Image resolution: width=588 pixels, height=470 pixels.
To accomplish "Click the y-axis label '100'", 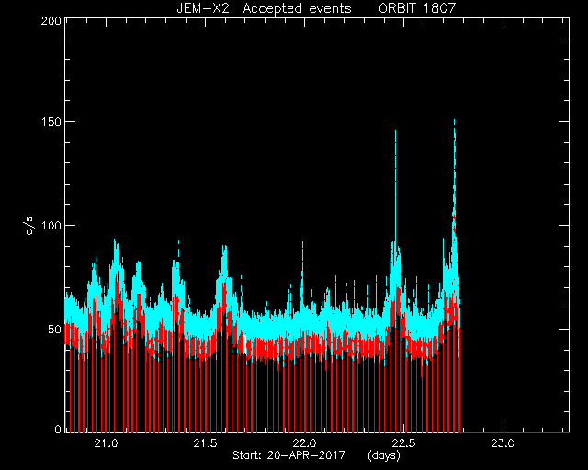I will [51, 225].
